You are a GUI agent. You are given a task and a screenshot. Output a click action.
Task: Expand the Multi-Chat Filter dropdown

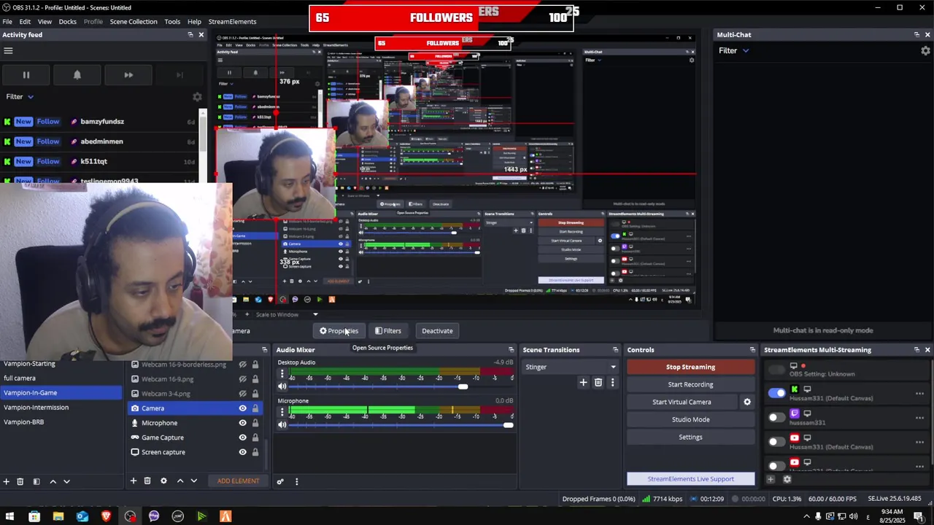[x=733, y=50]
